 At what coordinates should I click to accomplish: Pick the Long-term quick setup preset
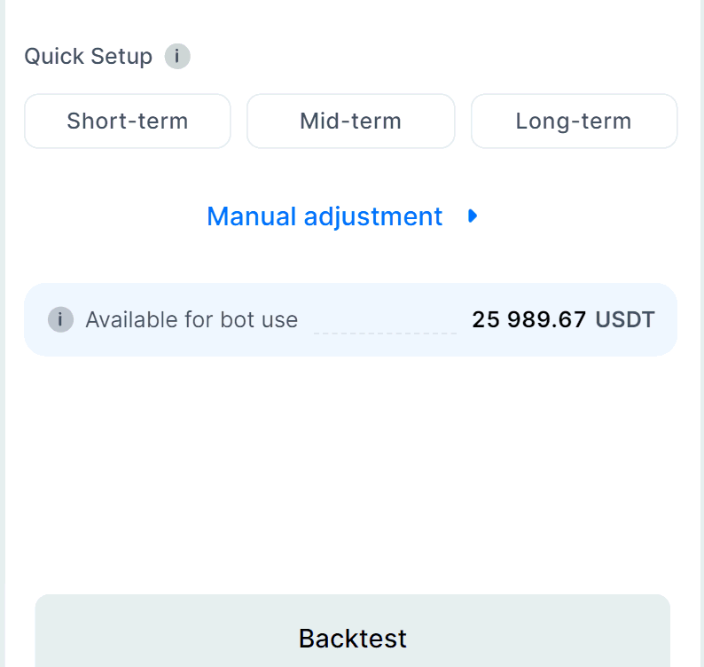[x=574, y=122]
